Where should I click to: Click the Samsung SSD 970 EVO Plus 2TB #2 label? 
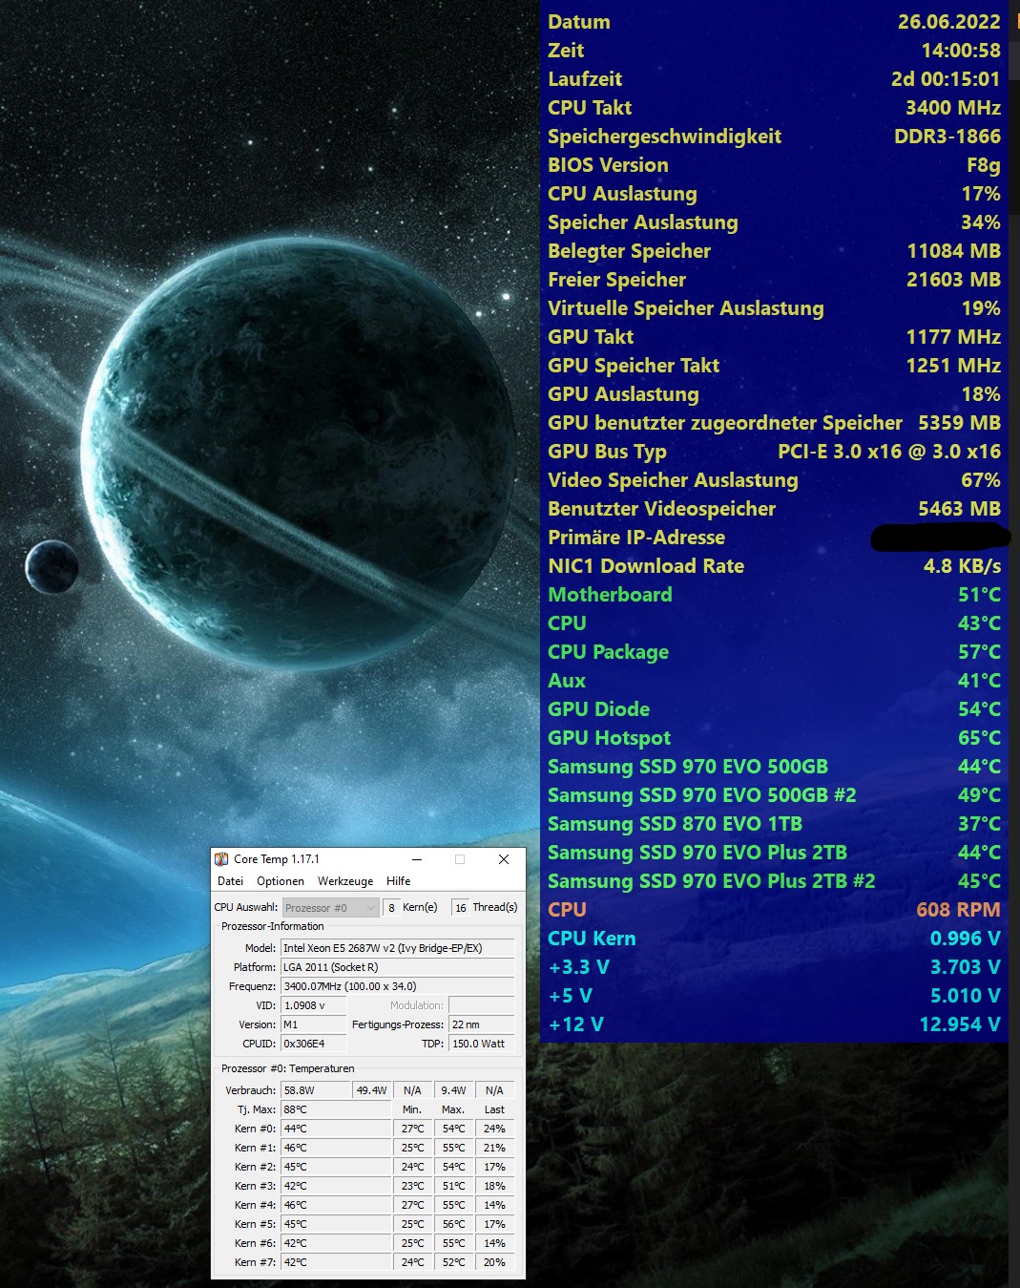click(x=711, y=881)
